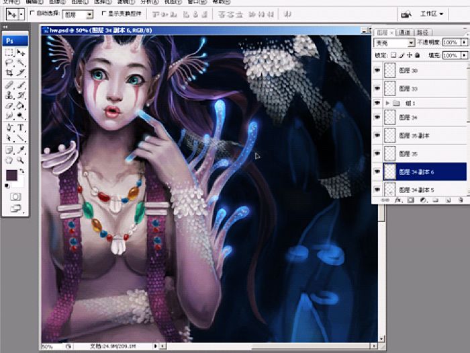Screen dimensions: 470x353
Task: Select the Line shape tool
Action: pyautogui.click(x=20, y=138)
